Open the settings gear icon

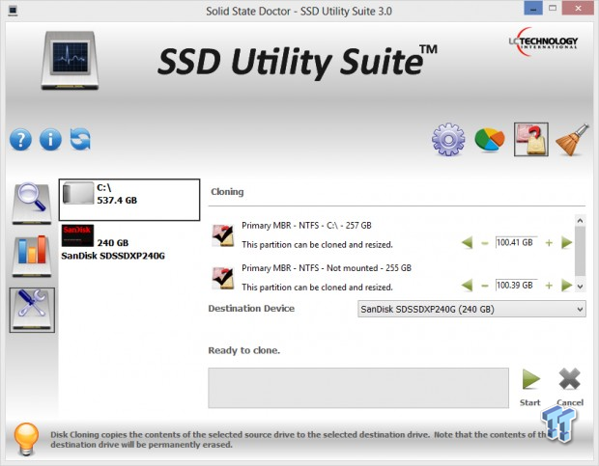(x=448, y=139)
